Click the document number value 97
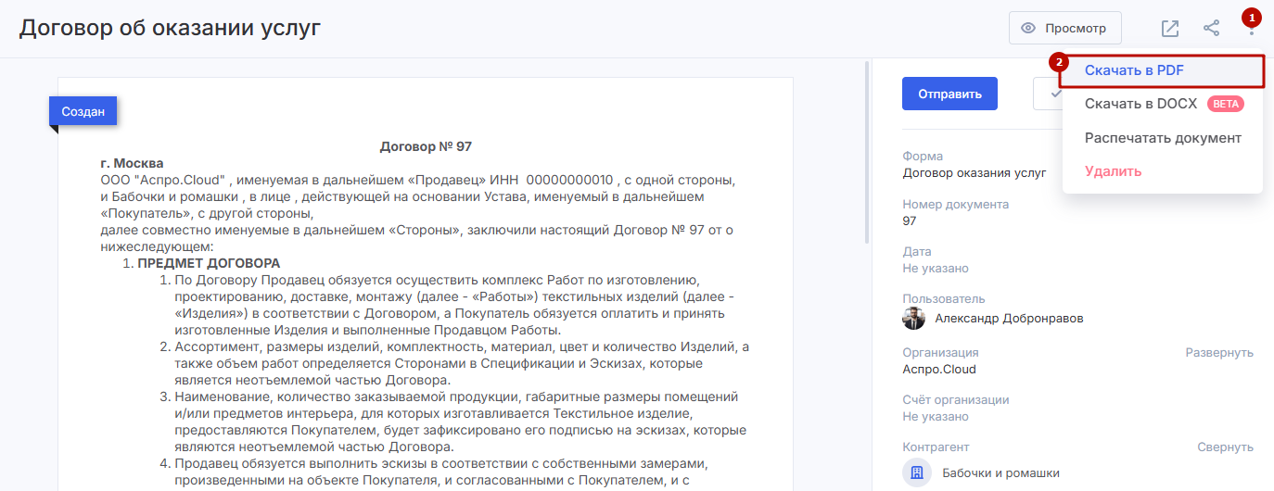 pyautogui.click(x=909, y=220)
